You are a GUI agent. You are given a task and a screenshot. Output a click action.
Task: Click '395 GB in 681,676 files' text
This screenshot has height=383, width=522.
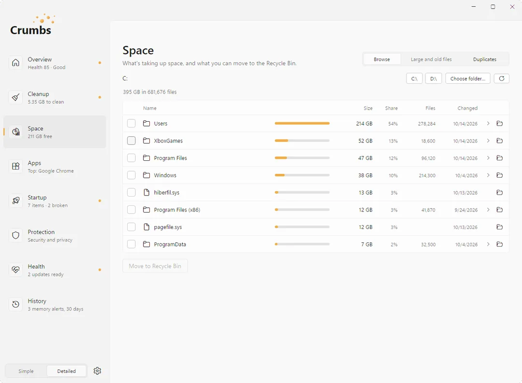click(150, 92)
